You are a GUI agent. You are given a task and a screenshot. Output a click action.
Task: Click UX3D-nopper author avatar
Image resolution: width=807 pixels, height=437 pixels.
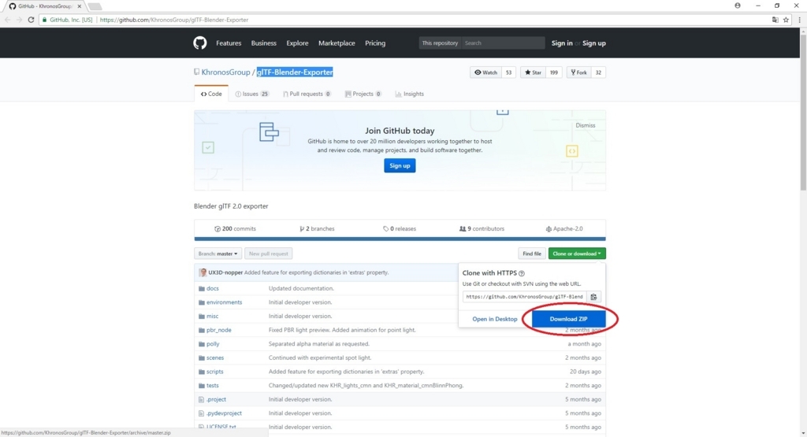203,272
